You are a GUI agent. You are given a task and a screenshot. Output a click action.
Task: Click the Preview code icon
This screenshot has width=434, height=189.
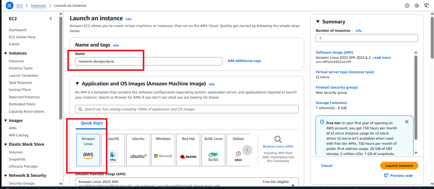386,176
